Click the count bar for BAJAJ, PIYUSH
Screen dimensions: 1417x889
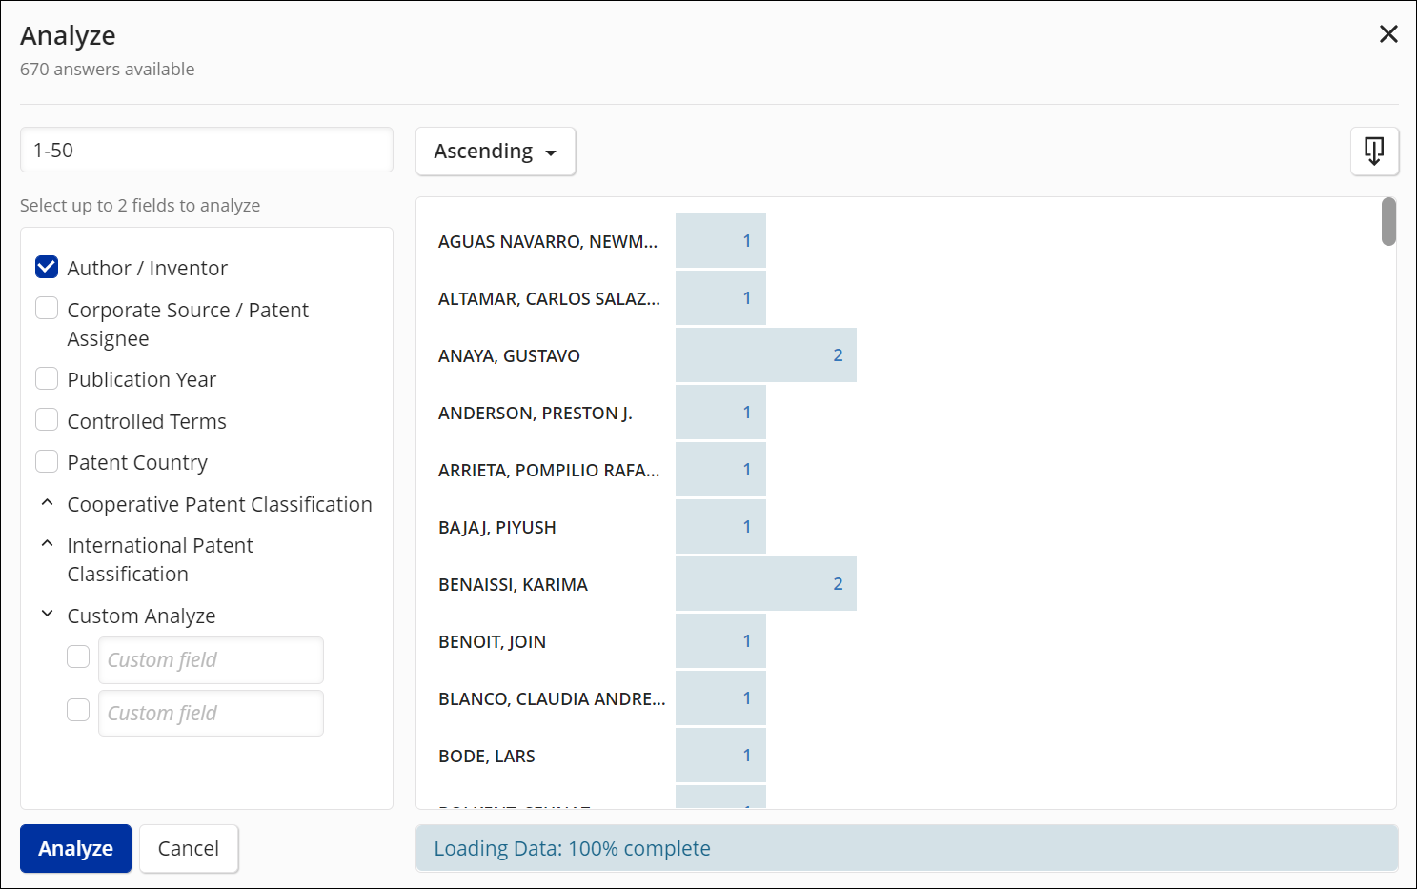coord(720,527)
